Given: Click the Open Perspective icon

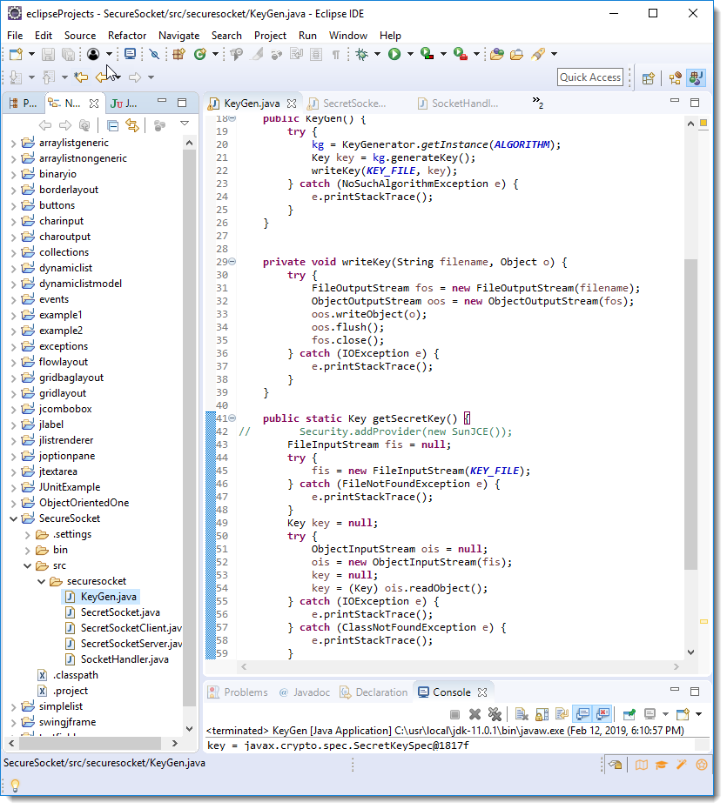Looking at the screenshot, I should [x=649, y=78].
